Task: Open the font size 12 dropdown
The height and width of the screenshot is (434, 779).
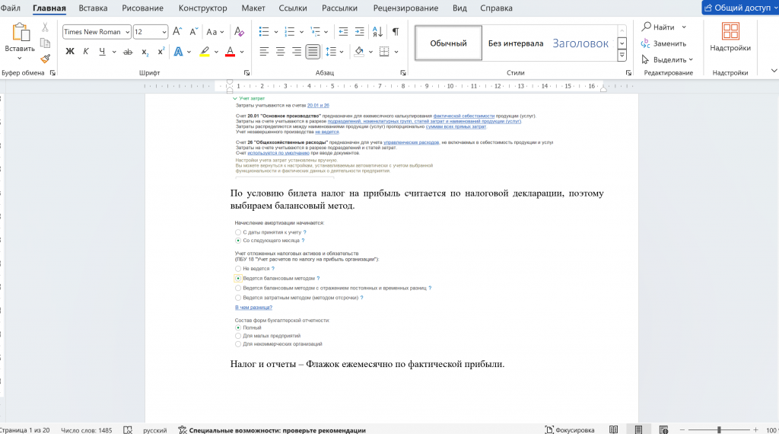Action: pyautogui.click(x=164, y=32)
